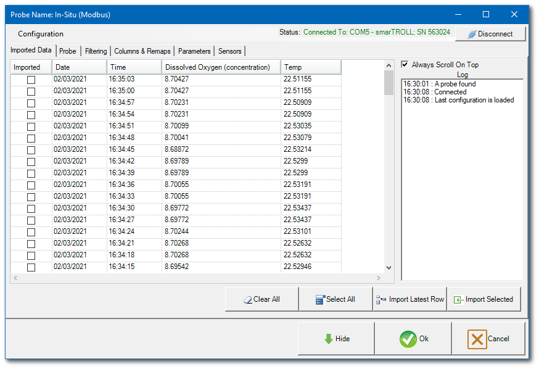The height and width of the screenshot is (369, 539).
Task: Check the Imported checkbox for the 16:34:15 row
Action: click(x=31, y=267)
